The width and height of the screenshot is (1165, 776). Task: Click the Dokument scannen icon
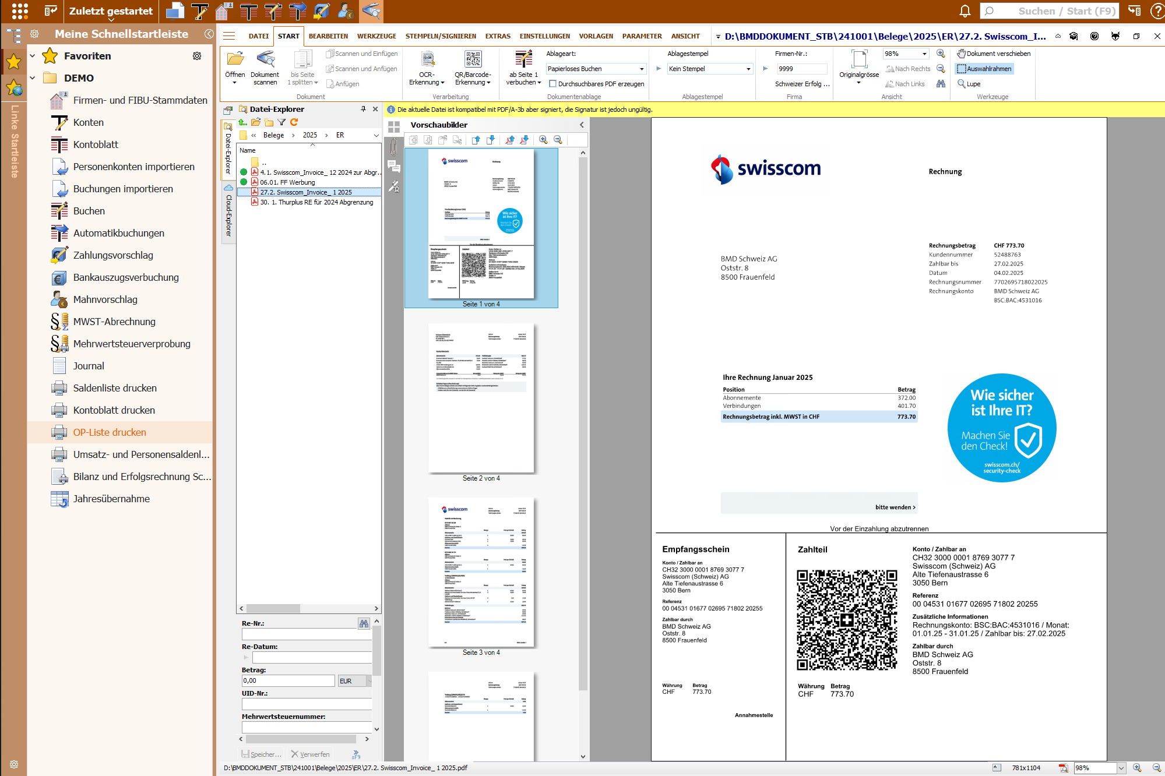point(265,60)
